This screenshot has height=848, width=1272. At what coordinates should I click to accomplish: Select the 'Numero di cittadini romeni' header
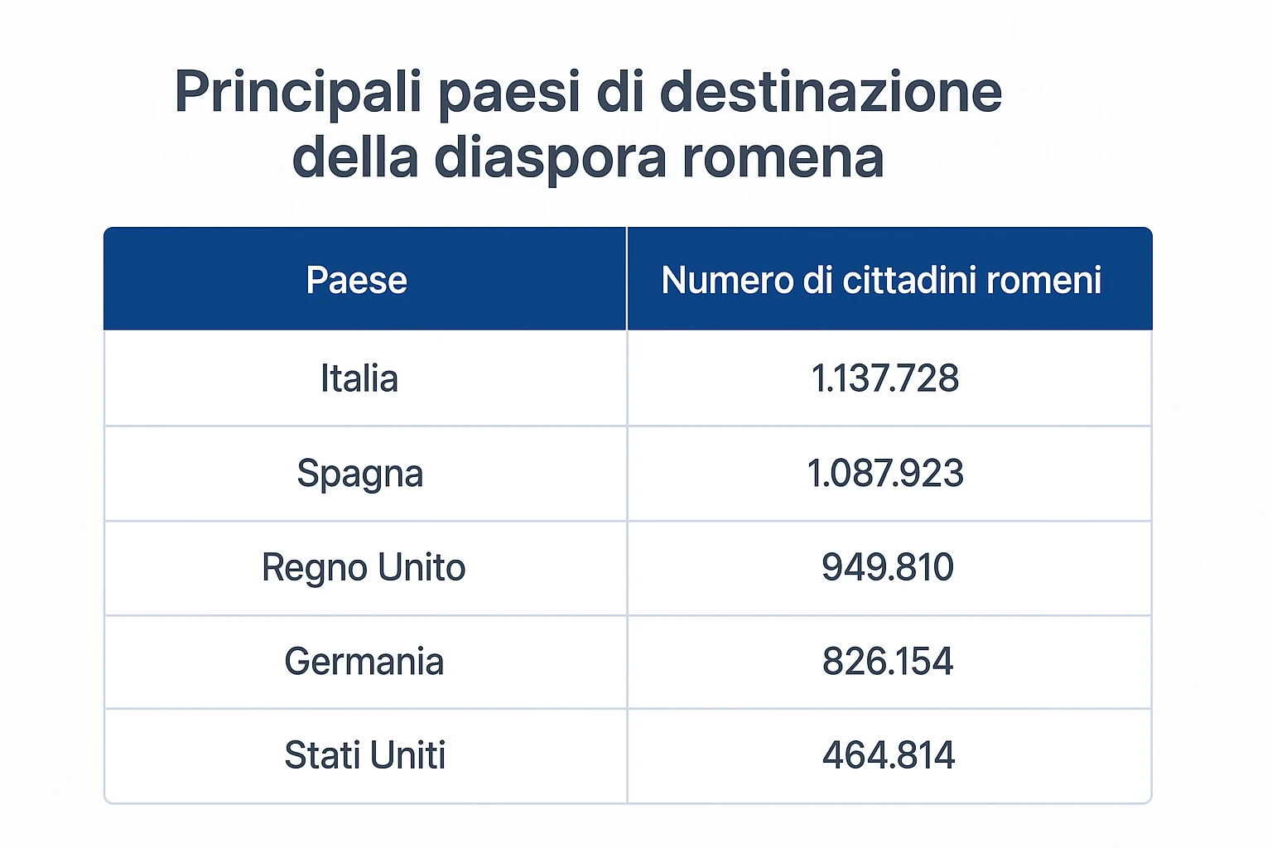point(881,280)
